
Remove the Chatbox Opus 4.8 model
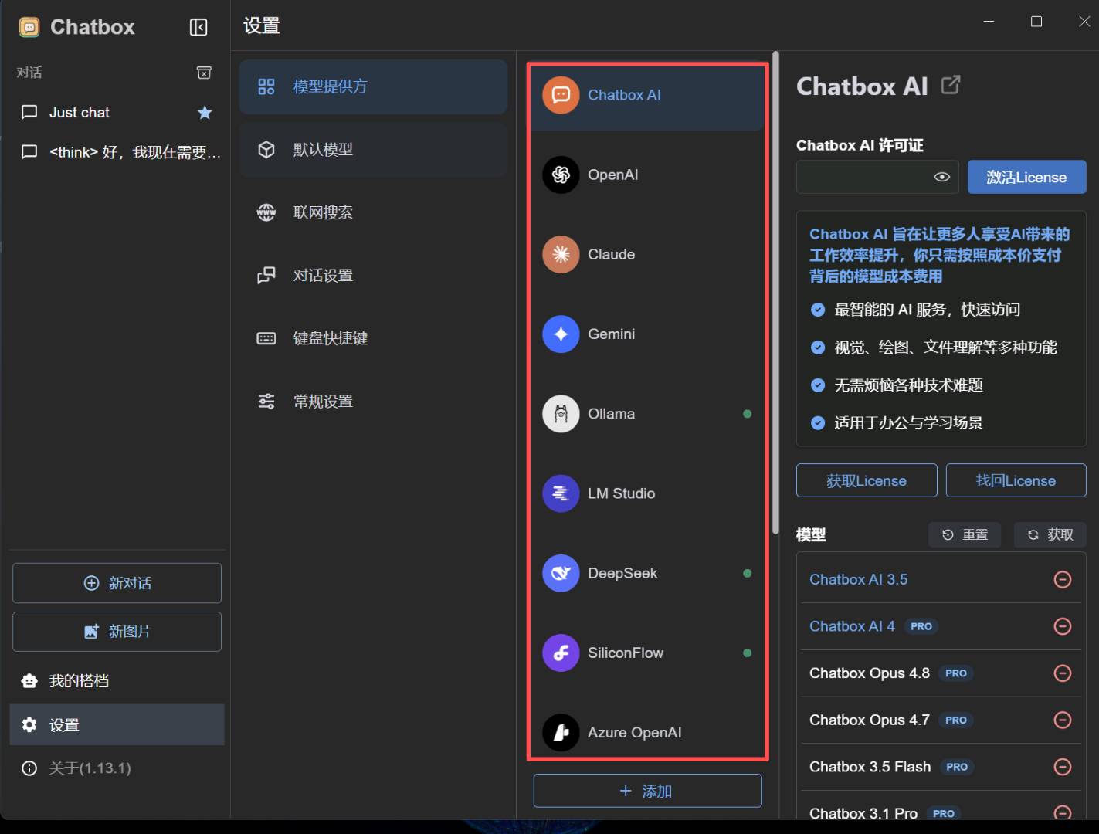[1063, 673]
